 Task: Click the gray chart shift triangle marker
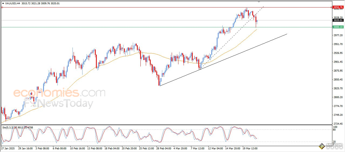tap(259, 2)
